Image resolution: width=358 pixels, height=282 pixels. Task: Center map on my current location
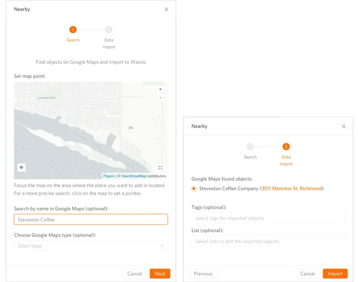(21, 167)
